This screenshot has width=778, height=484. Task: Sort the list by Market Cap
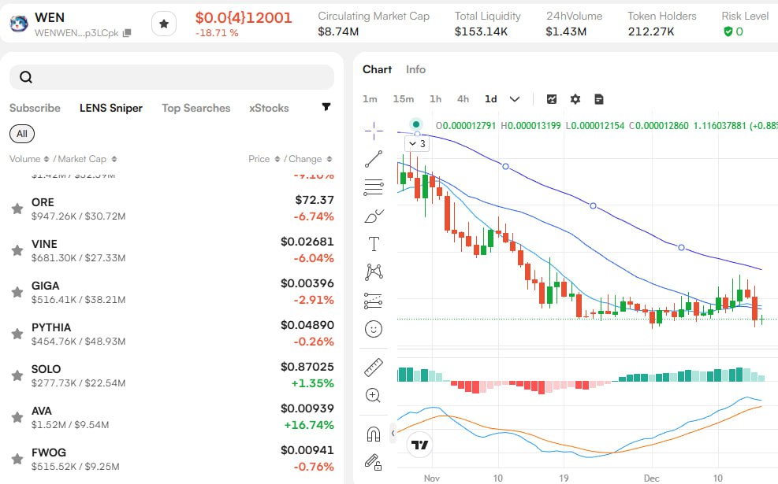(x=87, y=159)
